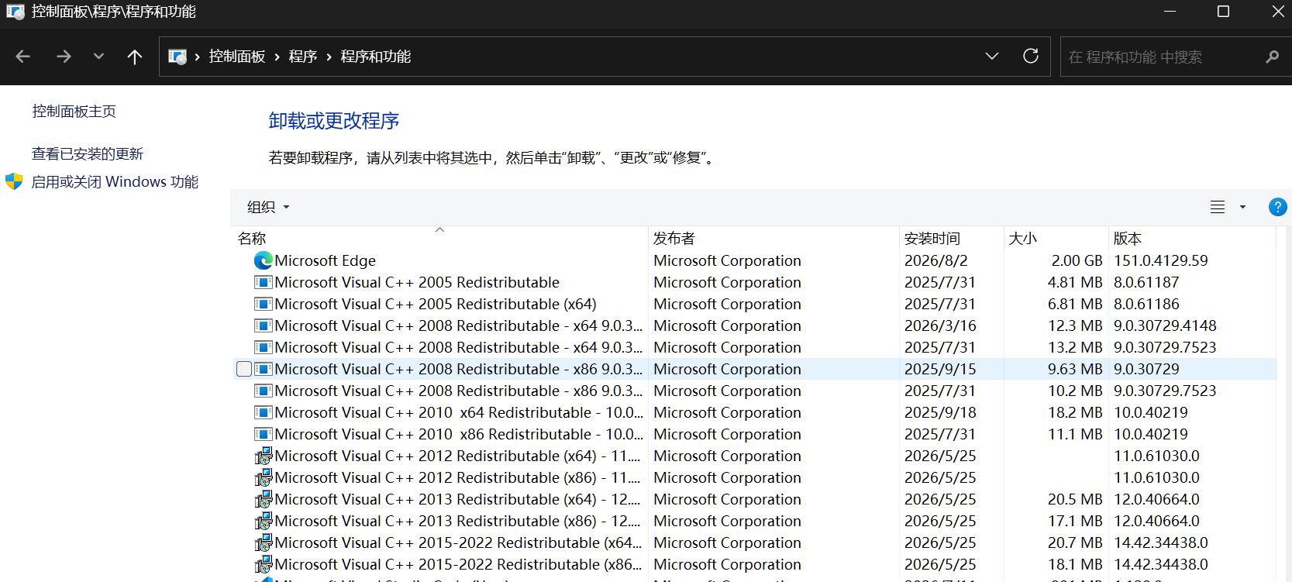Click the Microsoft Edge icon in the list

click(x=263, y=260)
